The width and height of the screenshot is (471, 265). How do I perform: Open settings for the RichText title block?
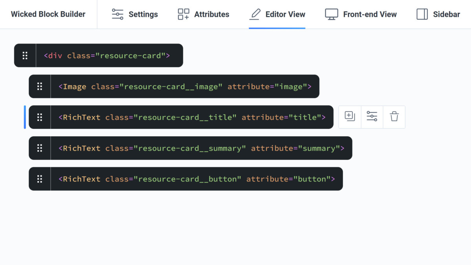pyautogui.click(x=372, y=116)
